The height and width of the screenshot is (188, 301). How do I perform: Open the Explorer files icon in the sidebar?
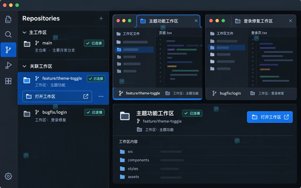click(x=8, y=19)
